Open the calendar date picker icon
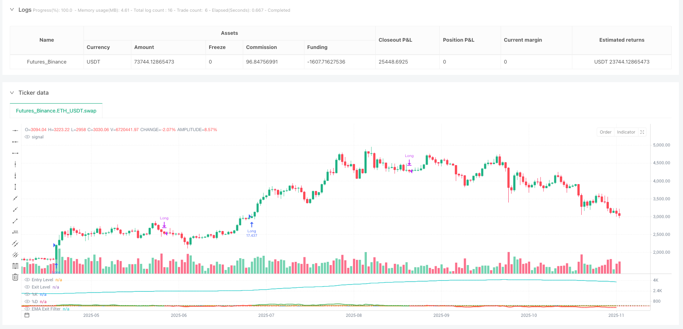This screenshot has width=683, height=329. tap(27, 315)
